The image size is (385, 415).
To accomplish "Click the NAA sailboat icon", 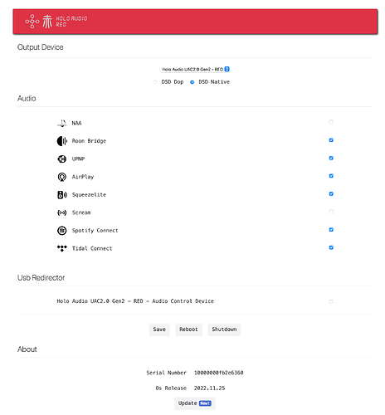I will [x=62, y=123].
